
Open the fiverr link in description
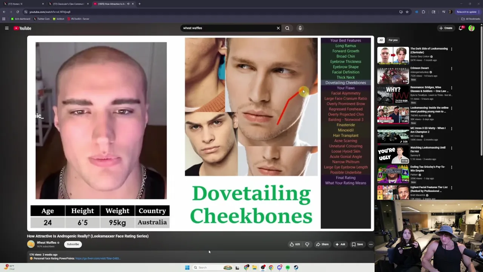(x=97, y=259)
